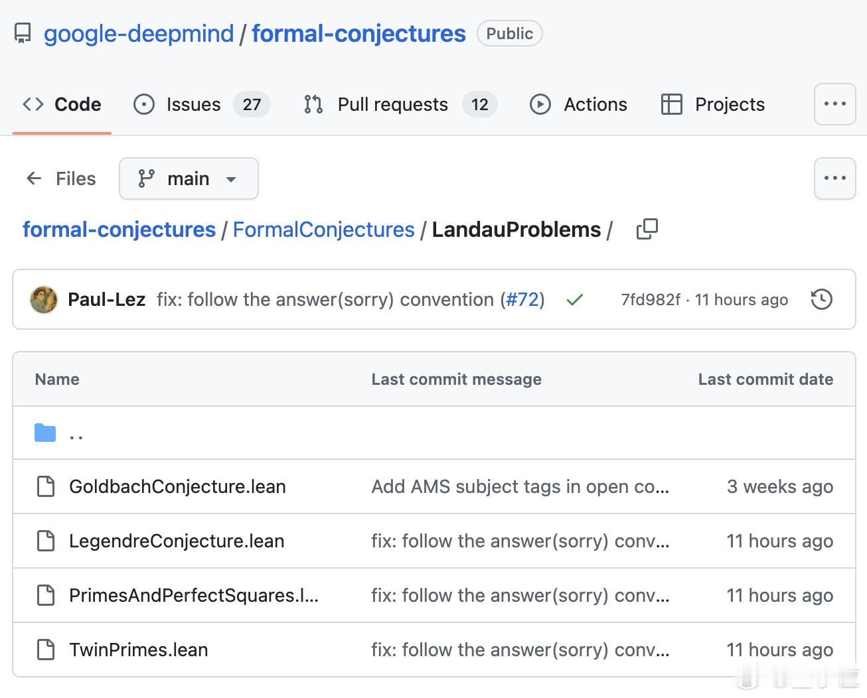Open pull request #72 link
This screenshot has width=867, height=698.
[x=522, y=299]
